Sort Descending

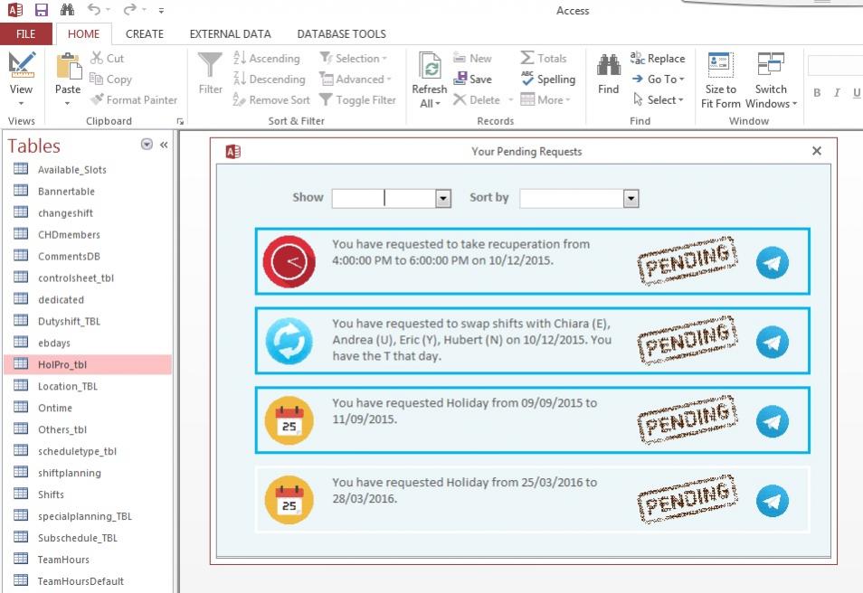[x=270, y=80]
